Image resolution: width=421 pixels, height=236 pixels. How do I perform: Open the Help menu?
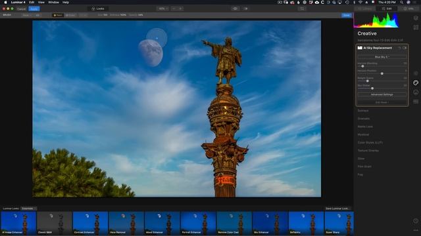(66, 2)
